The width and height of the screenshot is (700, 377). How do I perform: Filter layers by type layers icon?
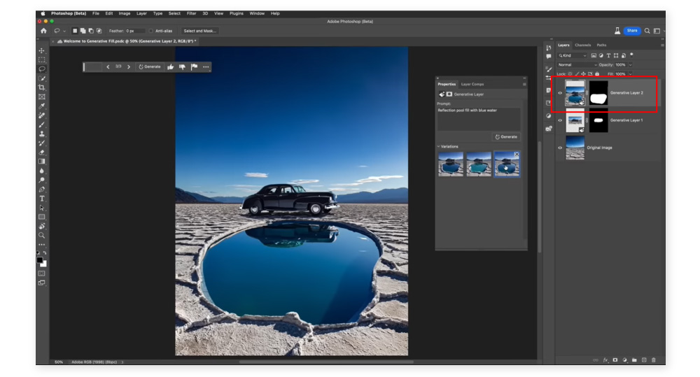coord(608,56)
